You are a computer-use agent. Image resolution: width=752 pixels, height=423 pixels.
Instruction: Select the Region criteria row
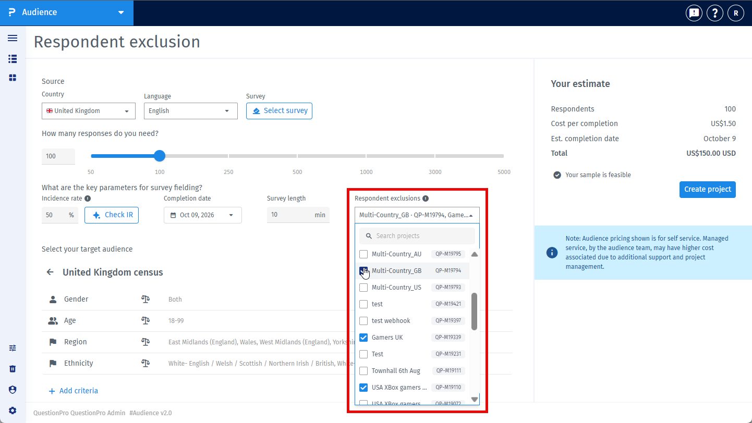(277, 342)
